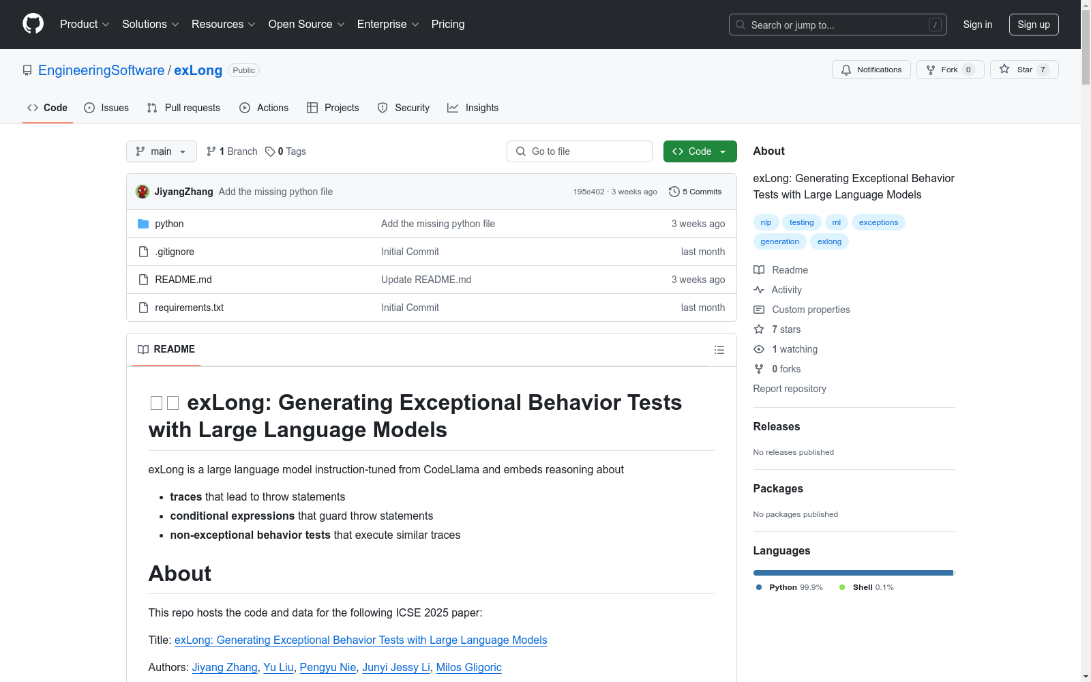Screen dimensions: 1091x682
Task: Open the main branch selector dropdown
Action: pos(162,151)
